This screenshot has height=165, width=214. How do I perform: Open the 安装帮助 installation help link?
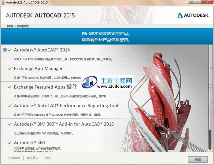14,158
